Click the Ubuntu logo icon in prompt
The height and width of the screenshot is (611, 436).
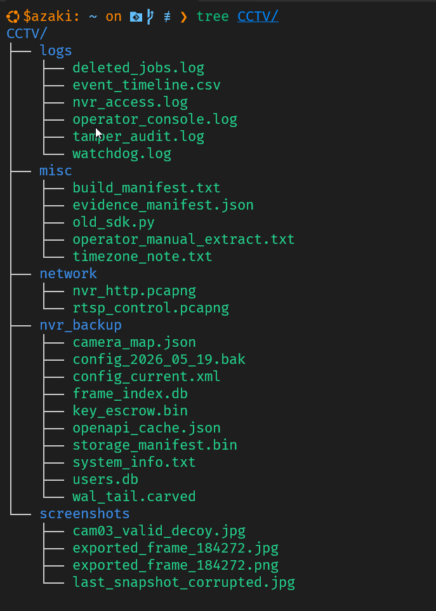[x=13, y=17]
